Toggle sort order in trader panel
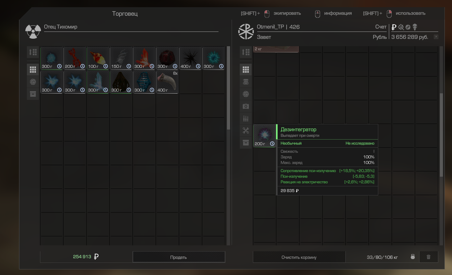 [x=33, y=52]
